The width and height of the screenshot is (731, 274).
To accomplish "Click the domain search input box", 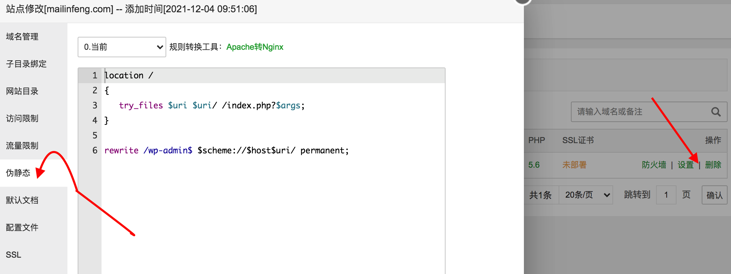I will [637, 112].
